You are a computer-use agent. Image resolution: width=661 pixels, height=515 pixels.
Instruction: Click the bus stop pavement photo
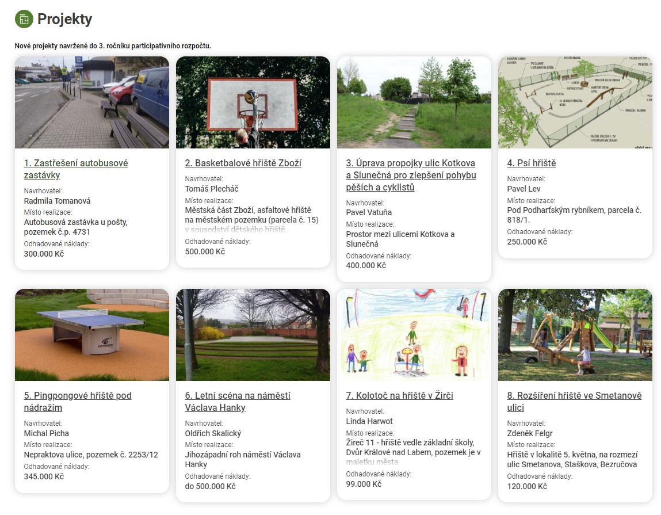92,102
